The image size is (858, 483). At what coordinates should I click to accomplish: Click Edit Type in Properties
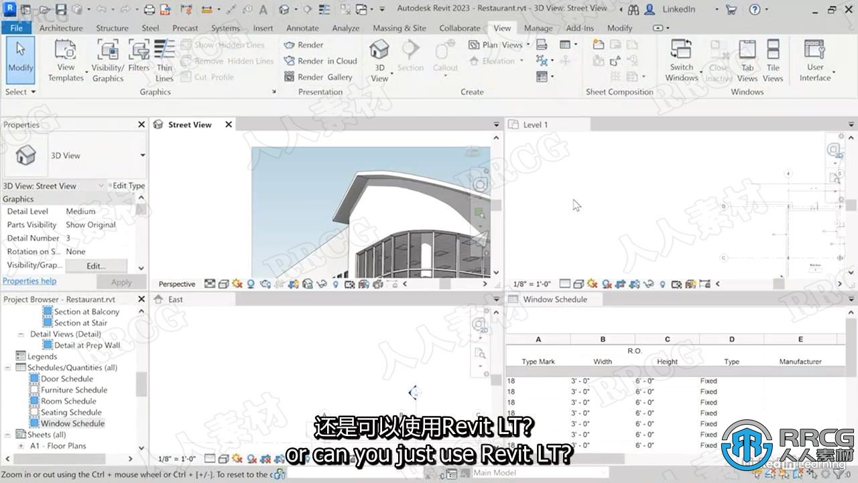click(x=129, y=186)
